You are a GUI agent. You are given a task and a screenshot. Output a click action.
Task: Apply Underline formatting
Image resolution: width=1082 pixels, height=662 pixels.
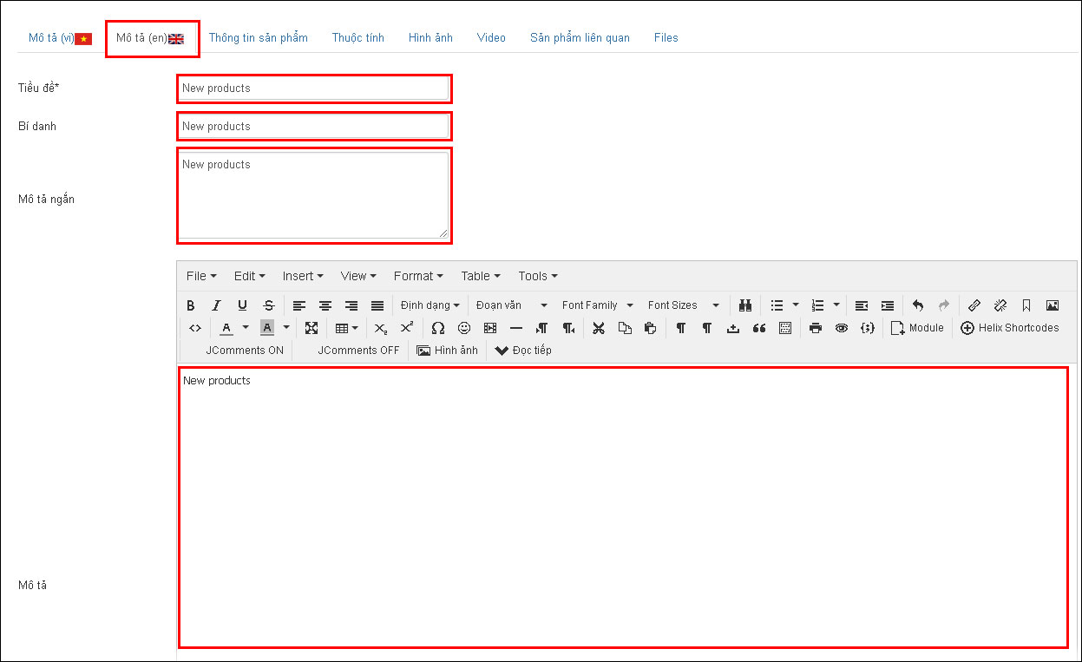click(243, 305)
